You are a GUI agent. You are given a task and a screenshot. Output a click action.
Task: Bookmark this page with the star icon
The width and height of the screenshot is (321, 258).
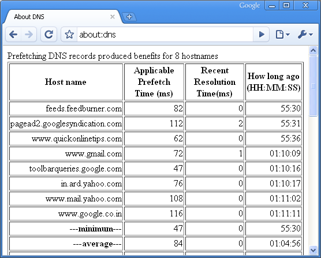[69, 35]
